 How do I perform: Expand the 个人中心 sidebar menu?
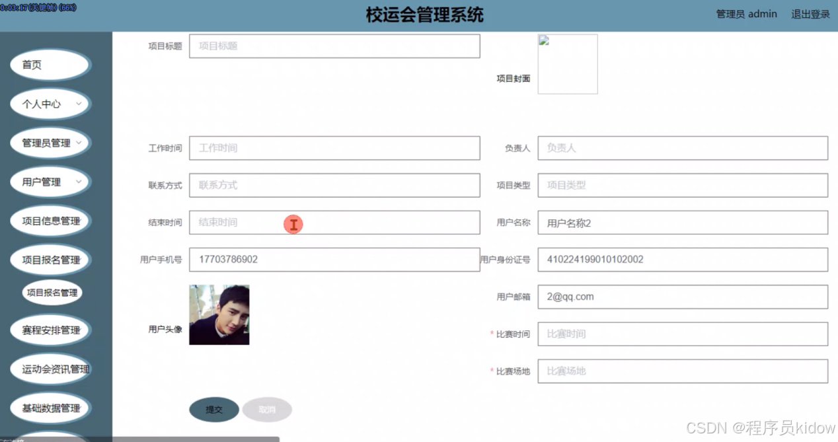click(x=50, y=104)
